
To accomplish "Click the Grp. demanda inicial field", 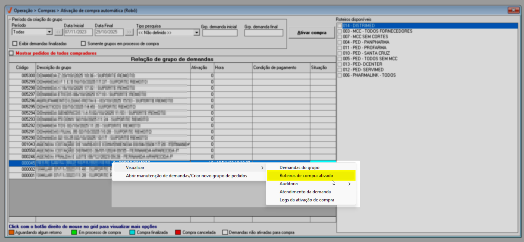I will click(x=220, y=33).
